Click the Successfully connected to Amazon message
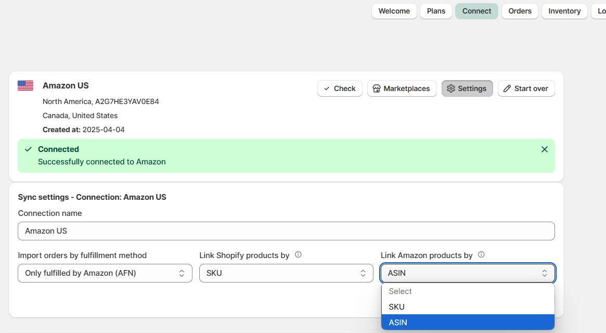606x333 pixels. (x=101, y=162)
